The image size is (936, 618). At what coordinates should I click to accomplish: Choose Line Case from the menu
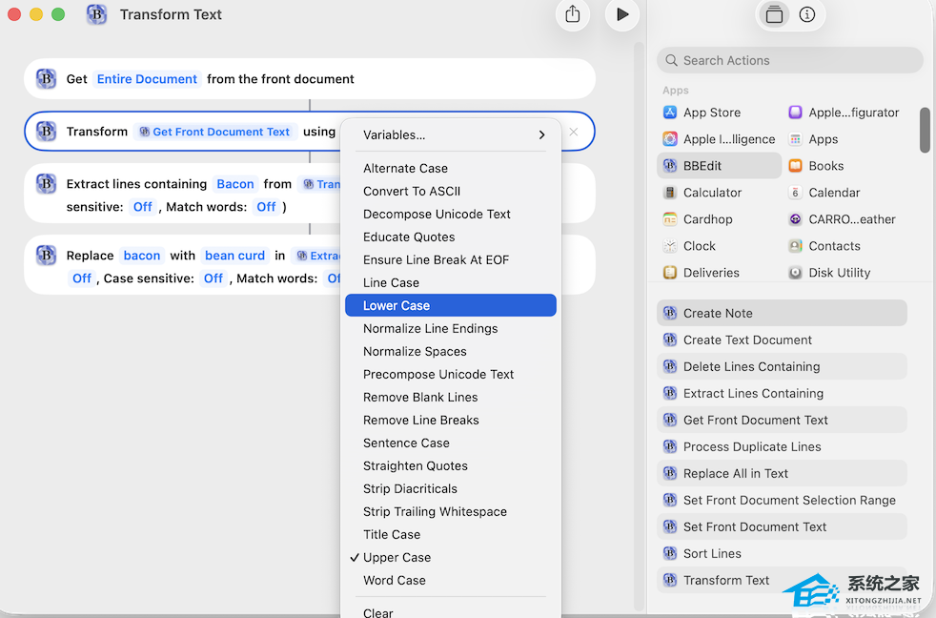451,282
